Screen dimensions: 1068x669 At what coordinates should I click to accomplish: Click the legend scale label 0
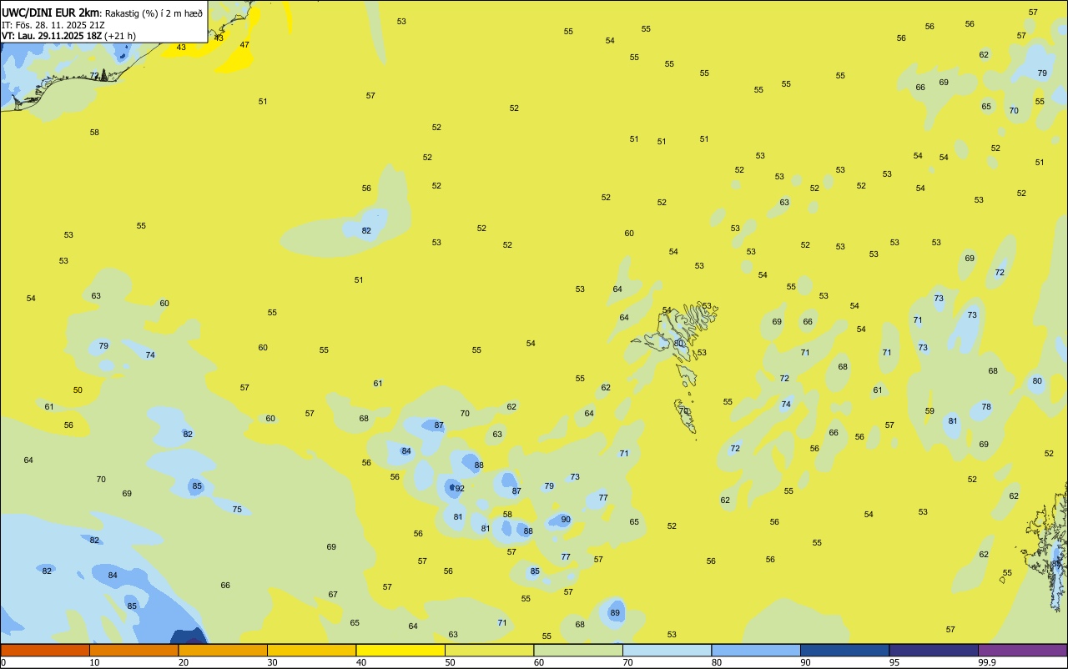[3, 662]
